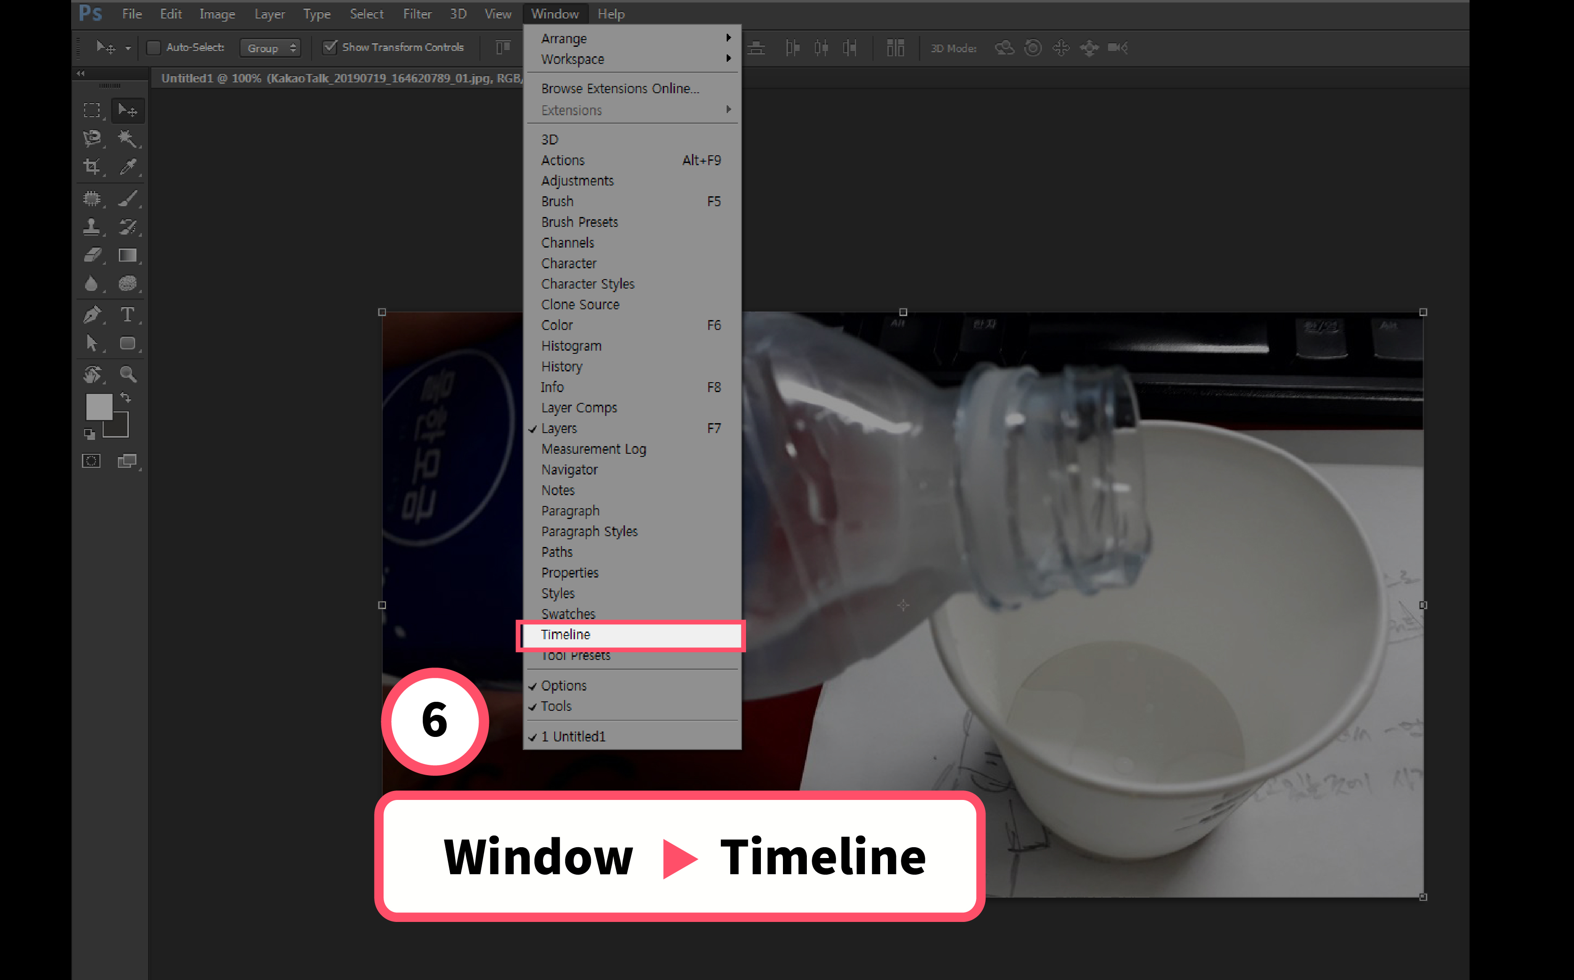
Task: Enable the Auto-Select checkbox
Action: (154, 47)
